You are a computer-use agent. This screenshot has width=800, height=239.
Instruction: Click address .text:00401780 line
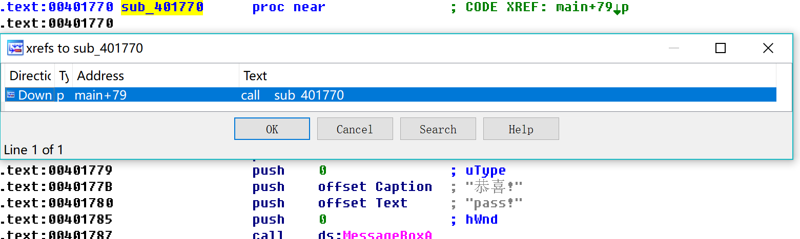[x=56, y=203]
